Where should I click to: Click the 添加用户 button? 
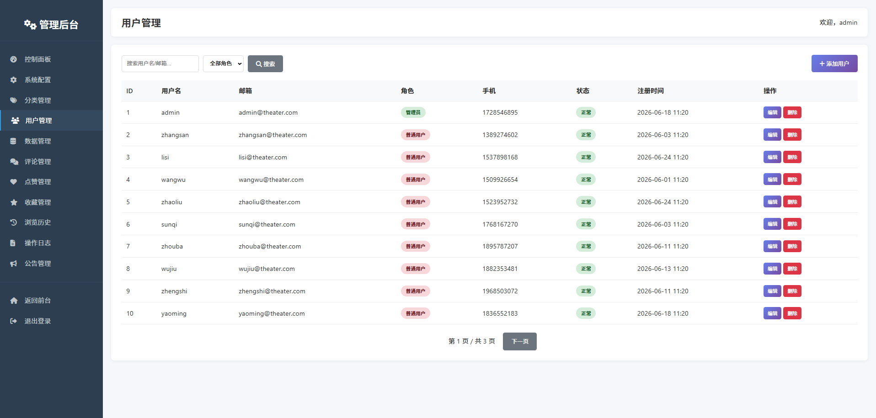[x=834, y=63]
